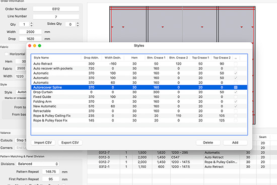Select the Rope & Pulley Ceiling Fix row
This screenshot has height=185, width=277.
(x=139, y=115)
